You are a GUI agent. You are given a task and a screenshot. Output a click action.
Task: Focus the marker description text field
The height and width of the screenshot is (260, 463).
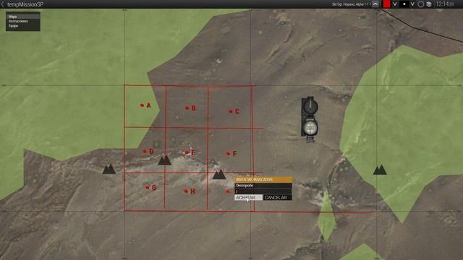click(x=263, y=191)
